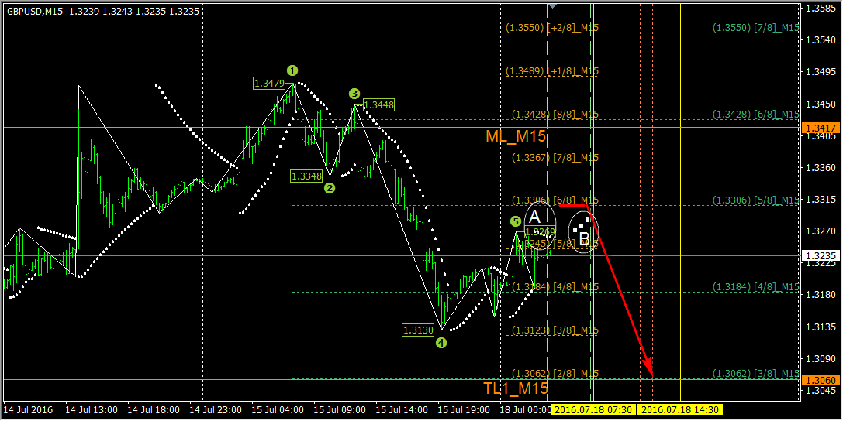This screenshot has height=421, width=843.
Task: Select the green wave marker number 3
Action: [x=354, y=94]
